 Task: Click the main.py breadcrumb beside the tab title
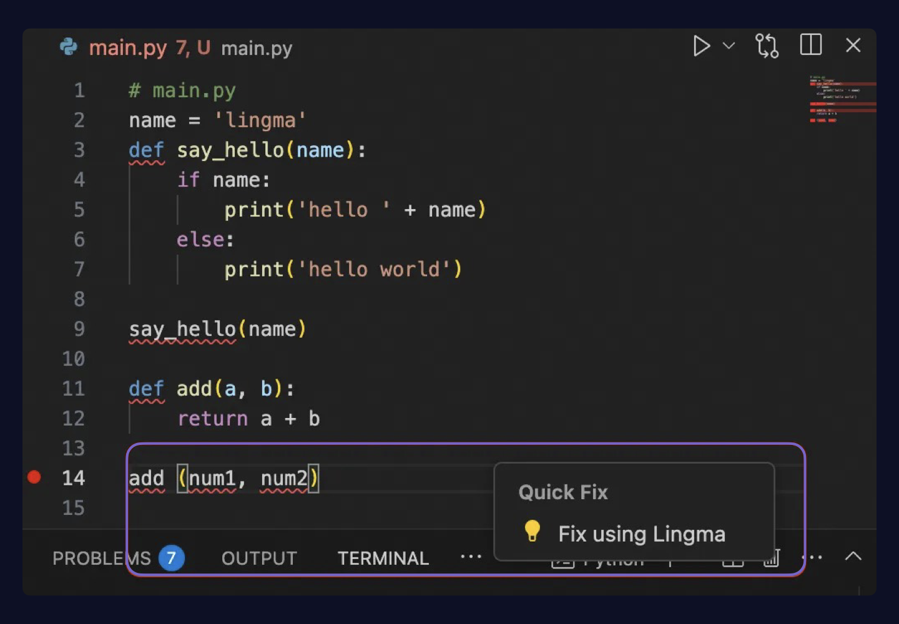click(257, 49)
